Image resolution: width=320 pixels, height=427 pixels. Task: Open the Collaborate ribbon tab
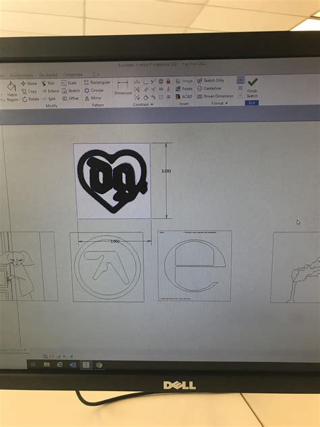73,74
